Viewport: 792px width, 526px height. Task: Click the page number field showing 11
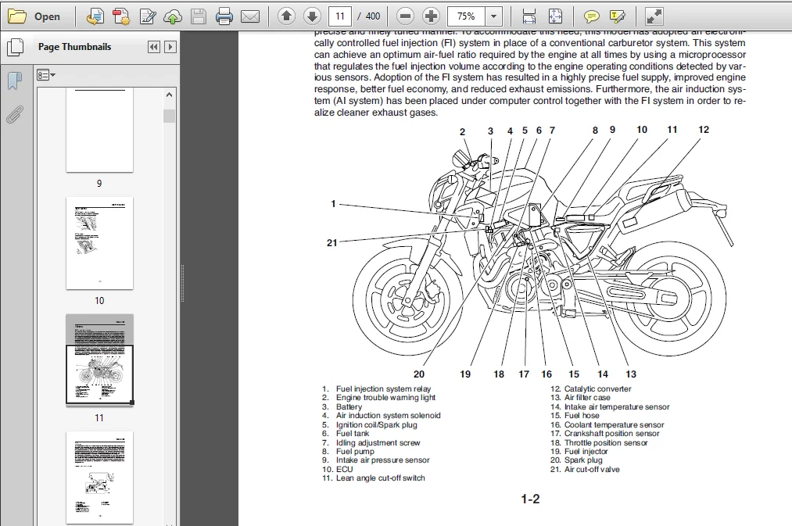point(340,16)
